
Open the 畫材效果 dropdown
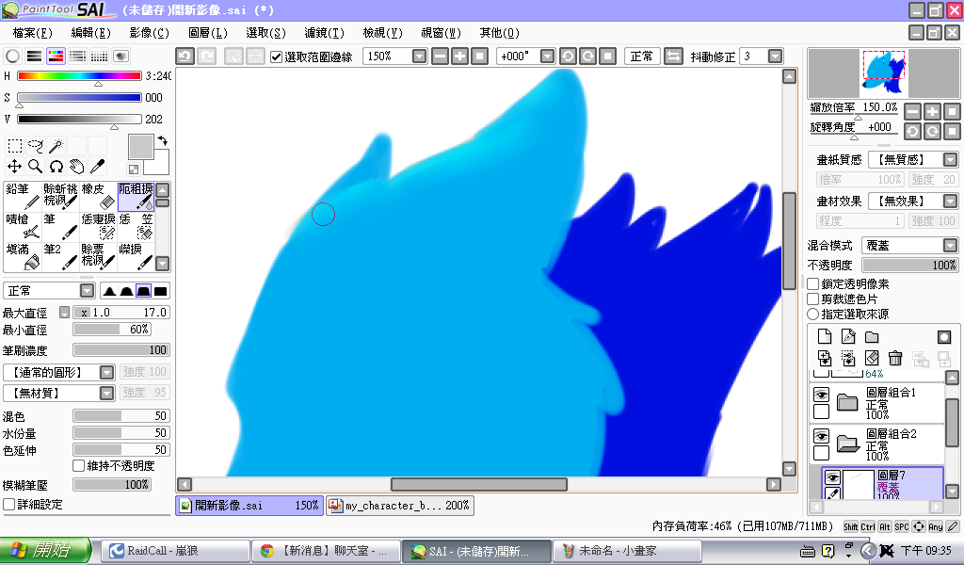coord(950,201)
